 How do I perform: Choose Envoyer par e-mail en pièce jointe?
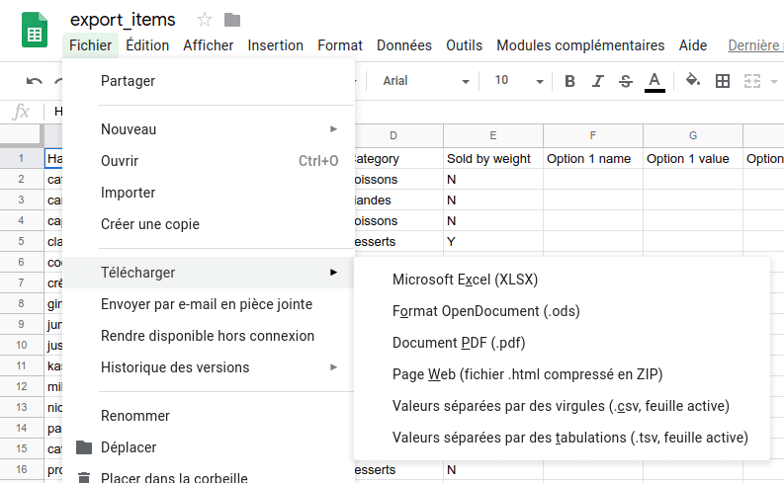[209, 304]
